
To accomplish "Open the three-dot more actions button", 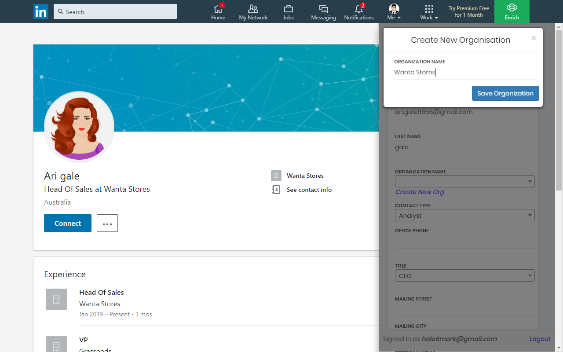I will (x=107, y=223).
